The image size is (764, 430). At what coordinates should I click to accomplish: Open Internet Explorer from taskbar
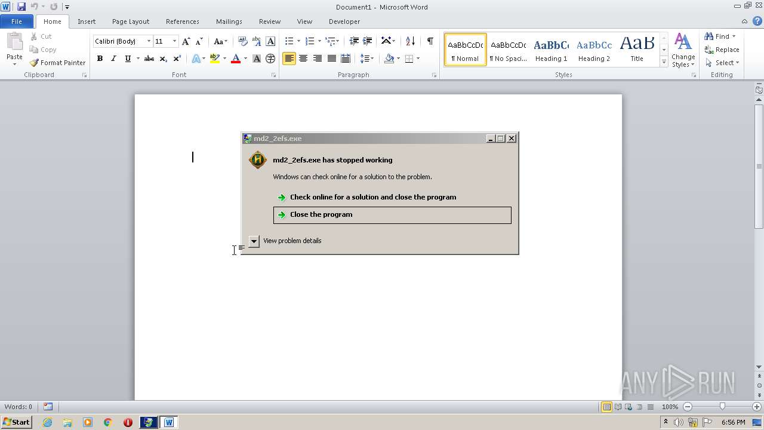(47, 422)
